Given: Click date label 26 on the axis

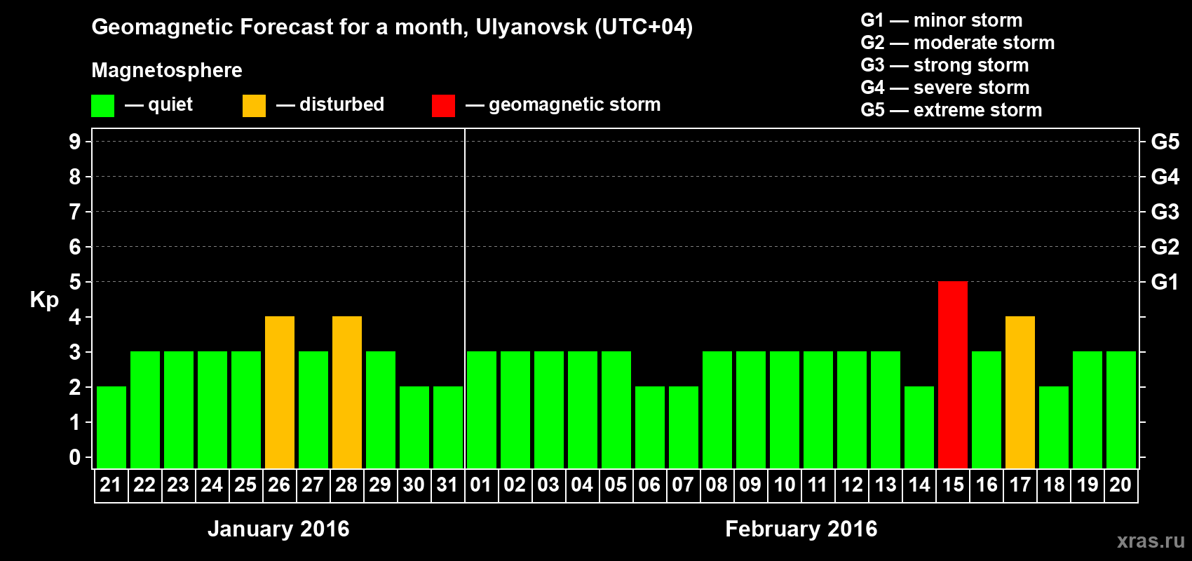Looking at the screenshot, I should (x=279, y=485).
